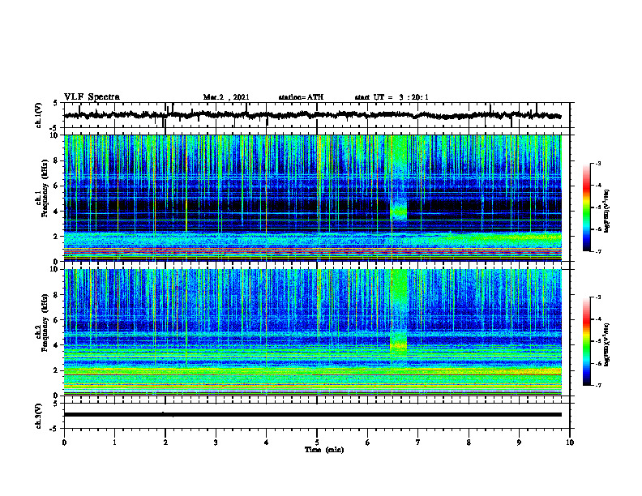Screen dimensions: 642x496
Task: Click the time axis tick label 4
Action: 267,443
